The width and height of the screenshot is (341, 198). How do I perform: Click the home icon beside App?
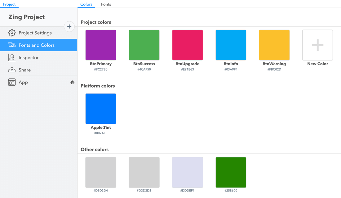tap(72, 82)
